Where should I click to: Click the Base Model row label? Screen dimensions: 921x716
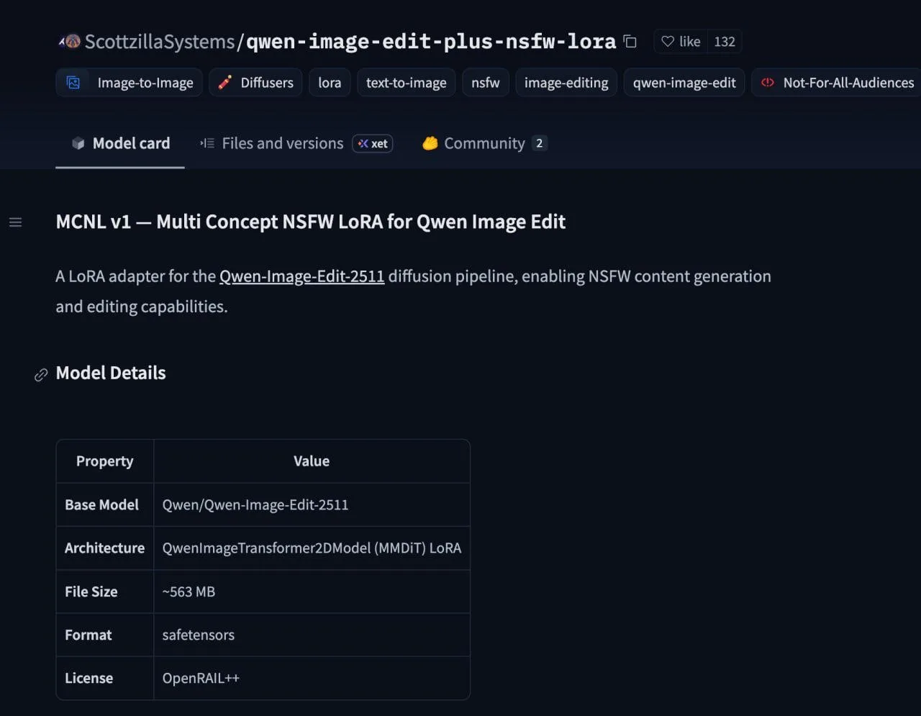[101, 504]
